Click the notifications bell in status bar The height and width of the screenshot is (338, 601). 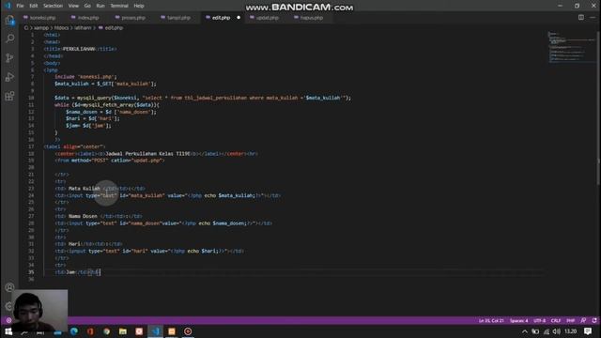(x=594, y=320)
